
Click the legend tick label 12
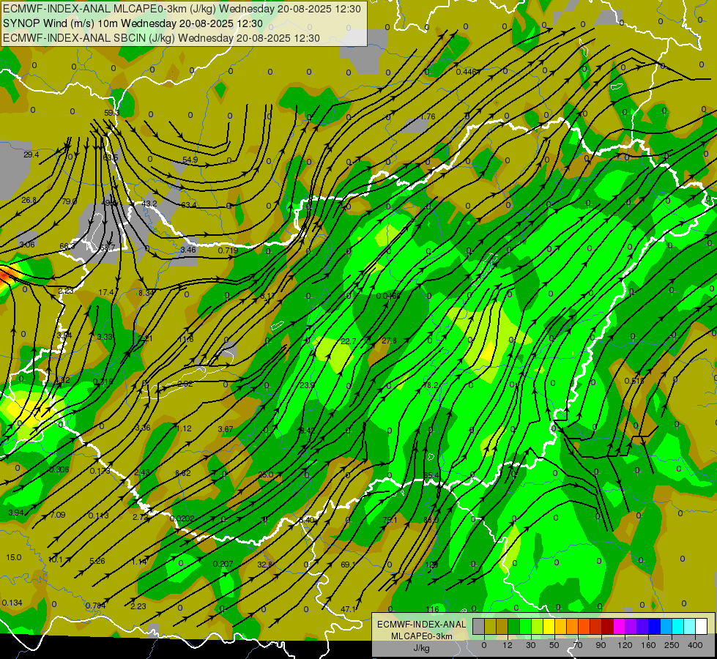[507, 645]
